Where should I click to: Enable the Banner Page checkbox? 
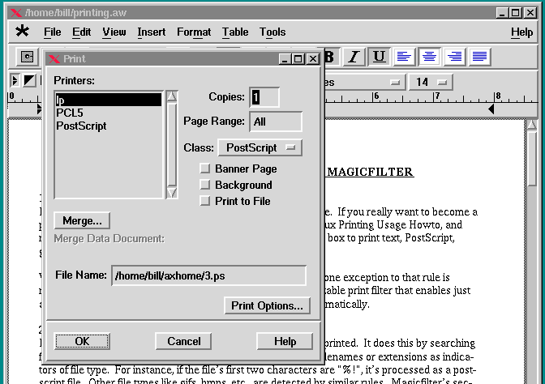click(205, 169)
